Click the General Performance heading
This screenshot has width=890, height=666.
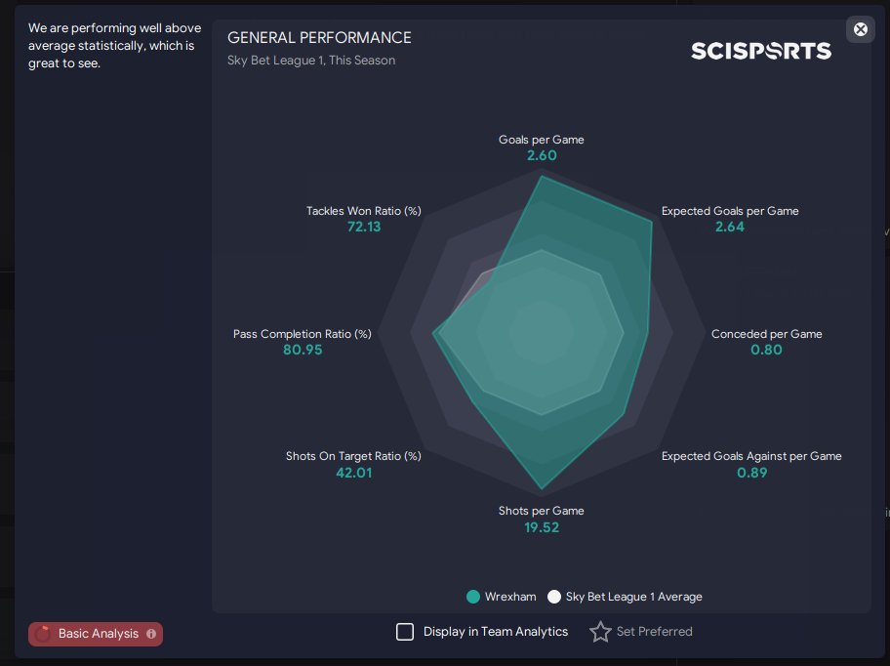[x=319, y=37]
